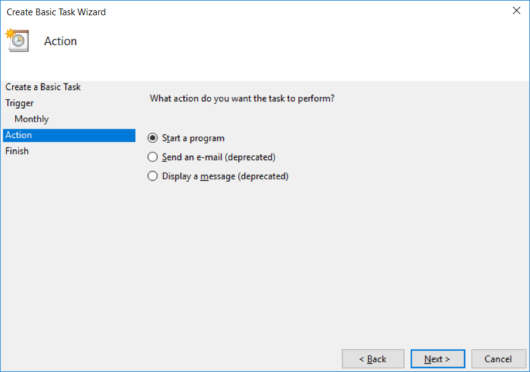Cancel the wizard
The height and width of the screenshot is (372, 530).
[x=499, y=359]
